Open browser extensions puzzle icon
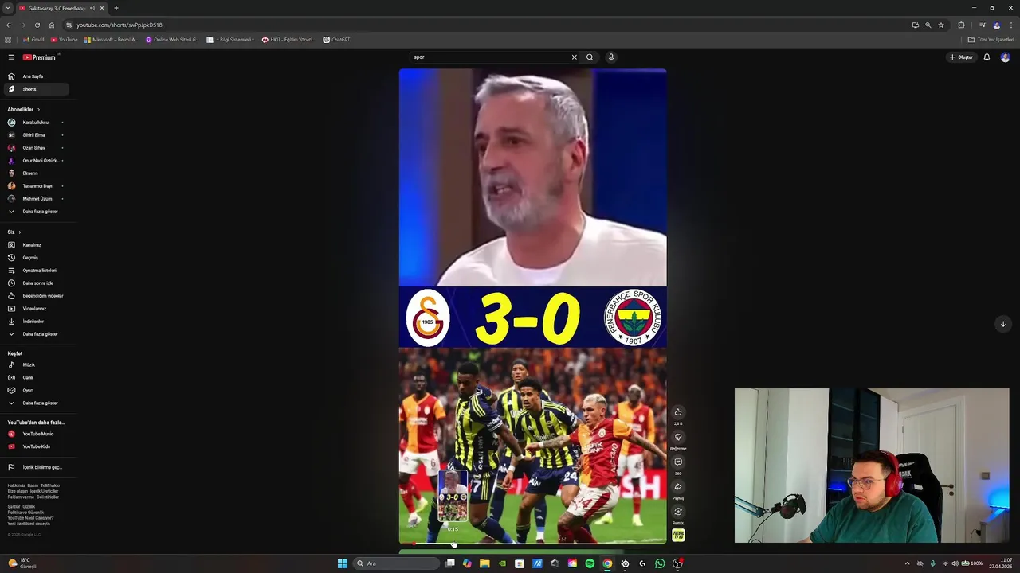This screenshot has width=1020, height=573. pos(961,25)
